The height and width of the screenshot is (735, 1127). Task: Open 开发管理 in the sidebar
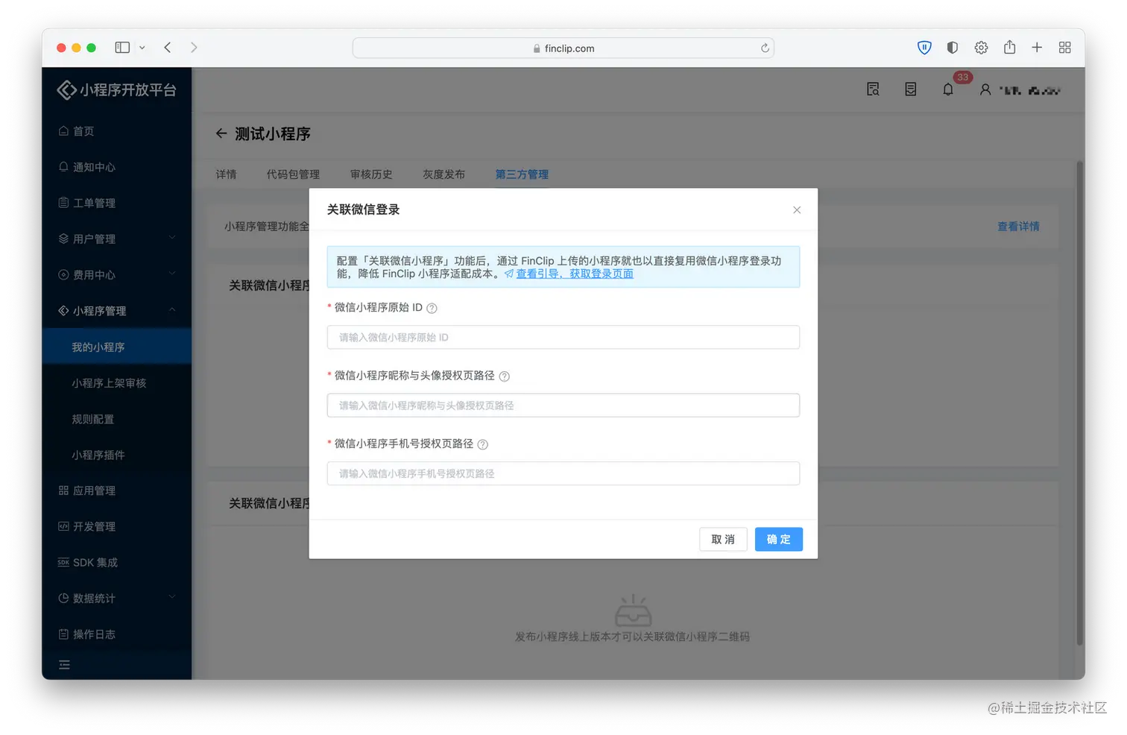pos(117,526)
